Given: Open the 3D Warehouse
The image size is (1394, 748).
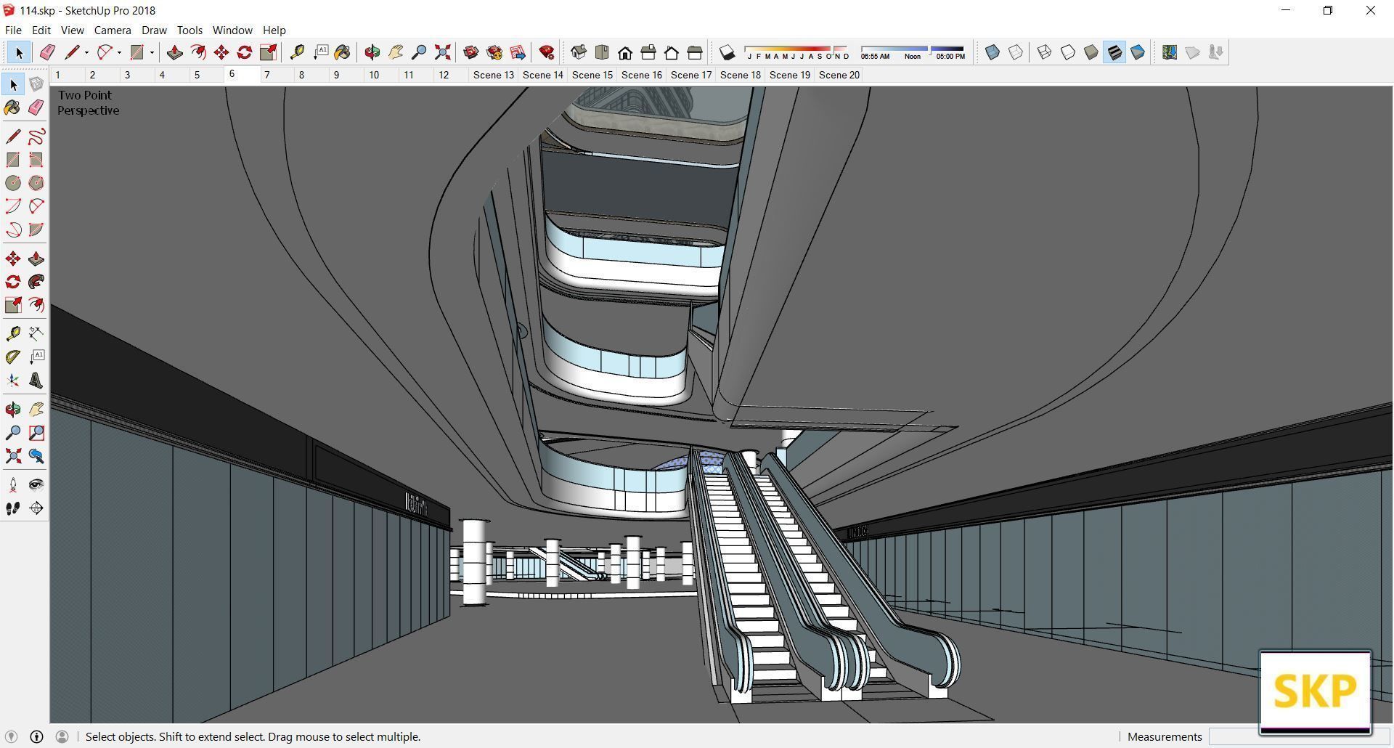Looking at the screenshot, I should tap(470, 52).
